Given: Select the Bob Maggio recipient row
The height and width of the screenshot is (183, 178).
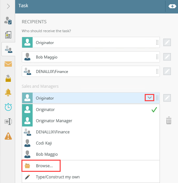Looking at the screenshot, I should pos(91,57).
